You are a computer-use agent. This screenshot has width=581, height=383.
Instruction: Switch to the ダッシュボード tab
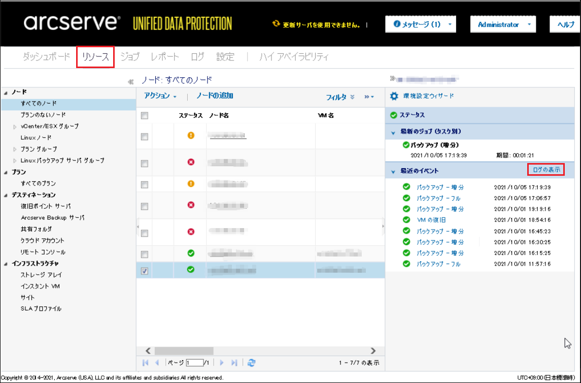[x=46, y=57]
